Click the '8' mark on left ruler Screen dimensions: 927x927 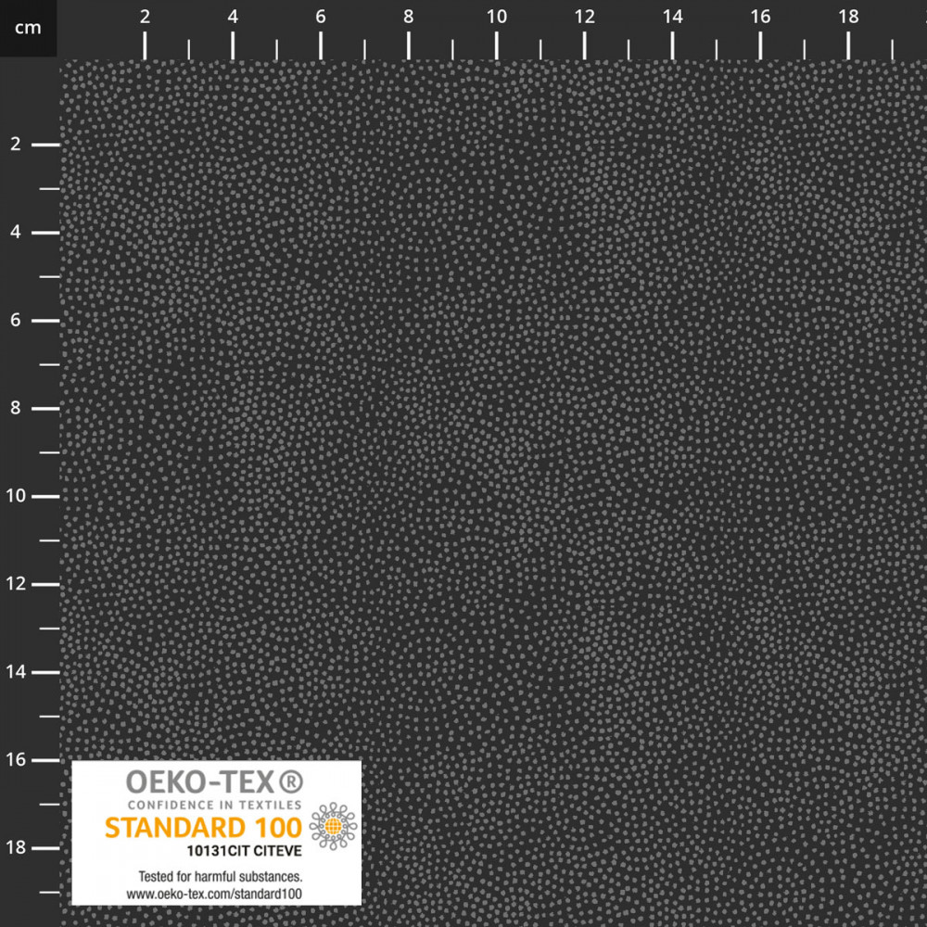[16, 408]
